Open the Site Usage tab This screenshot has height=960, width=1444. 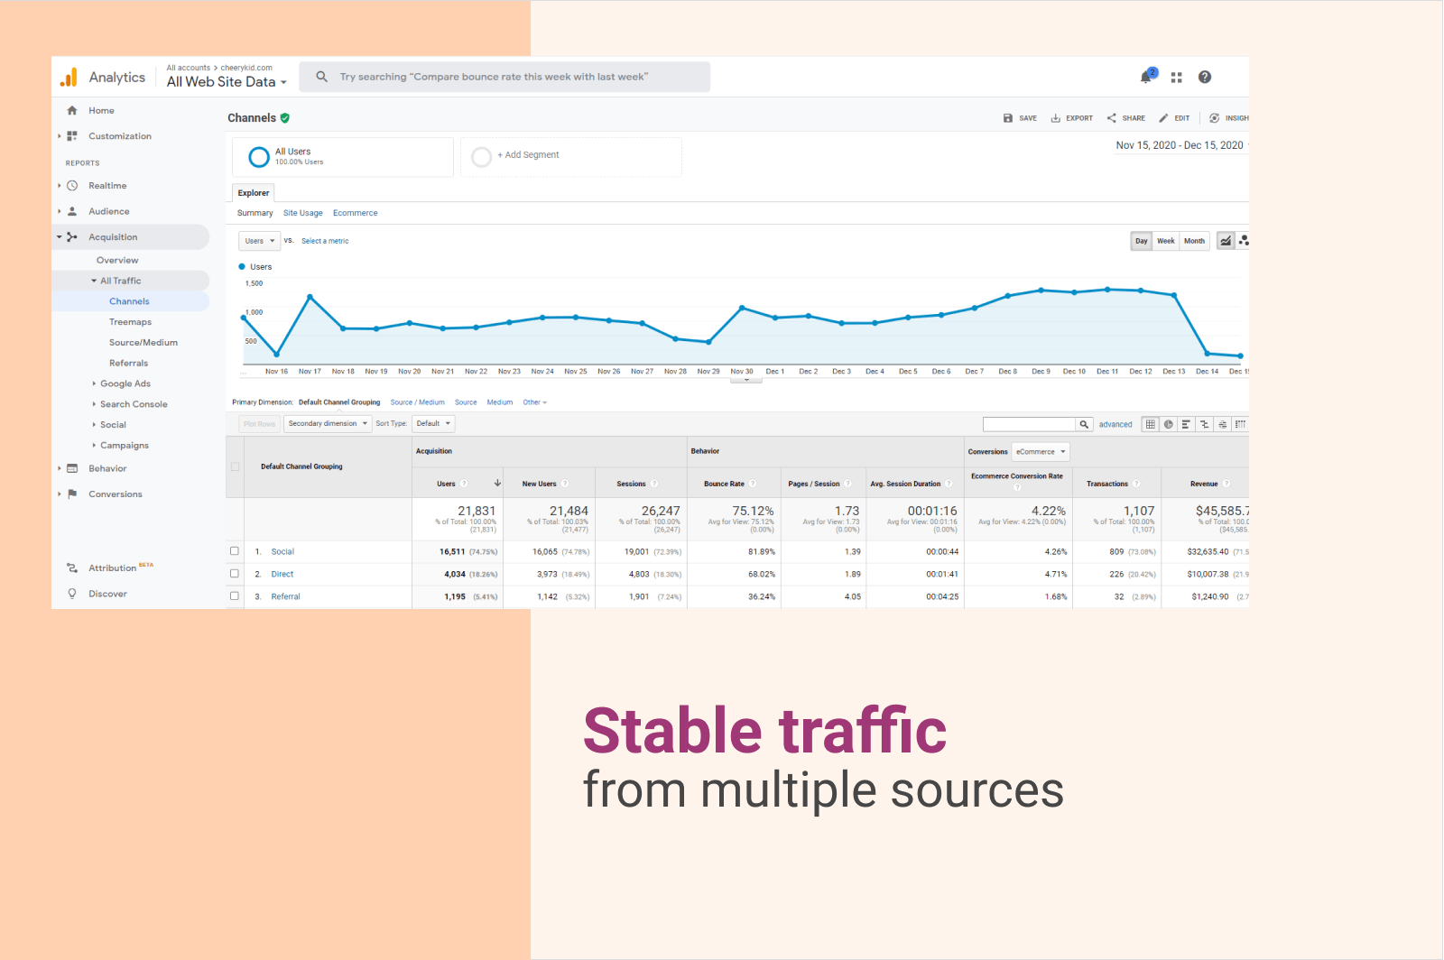pos(302,213)
